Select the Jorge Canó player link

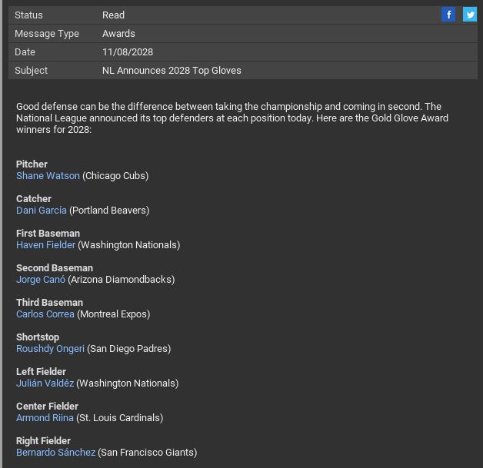click(x=41, y=280)
